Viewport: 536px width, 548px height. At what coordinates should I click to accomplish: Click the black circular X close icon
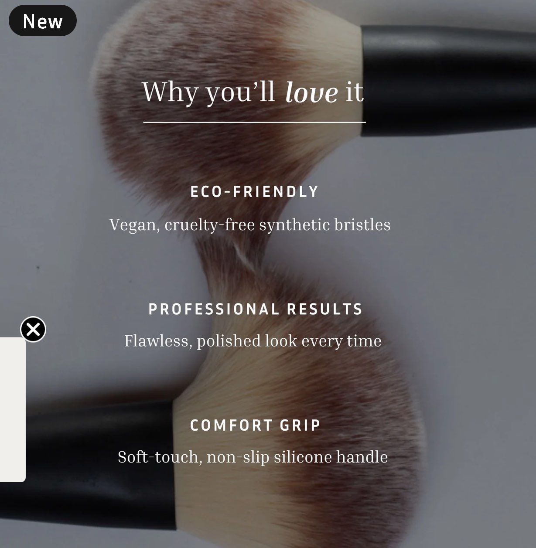33,329
